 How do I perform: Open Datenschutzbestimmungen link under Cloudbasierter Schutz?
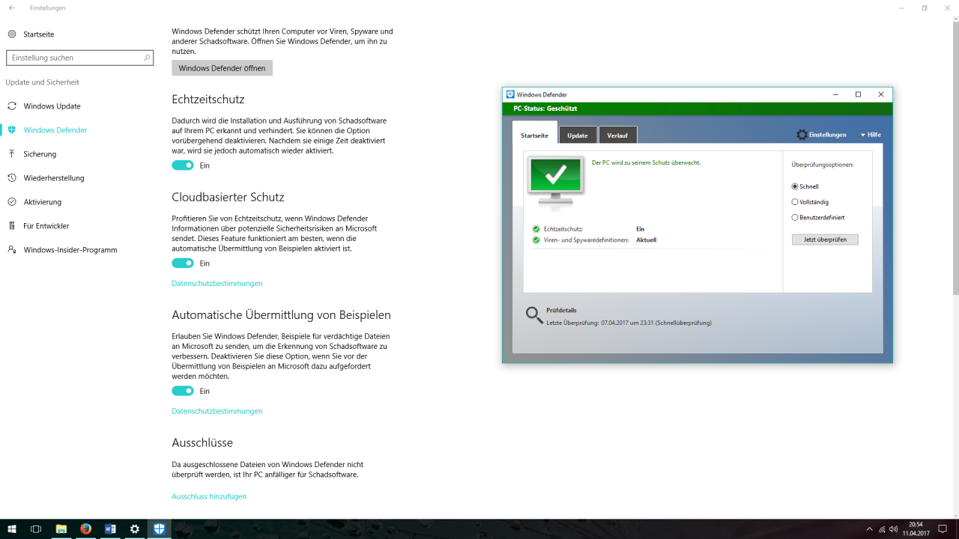[217, 284]
